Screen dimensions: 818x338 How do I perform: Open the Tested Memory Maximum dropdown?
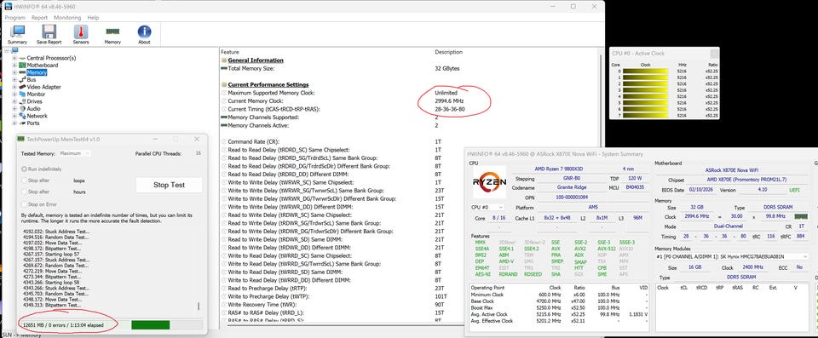(x=75, y=153)
